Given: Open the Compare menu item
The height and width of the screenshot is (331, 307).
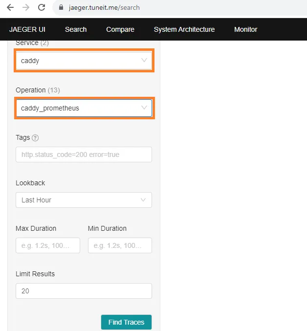Looking at the screenshot, I should pos(120,29).
